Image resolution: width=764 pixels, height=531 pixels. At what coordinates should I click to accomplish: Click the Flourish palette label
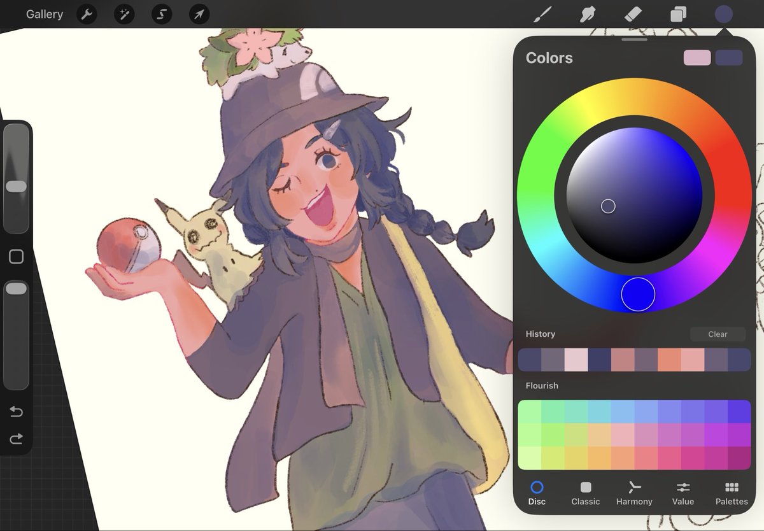pos(542,386)
